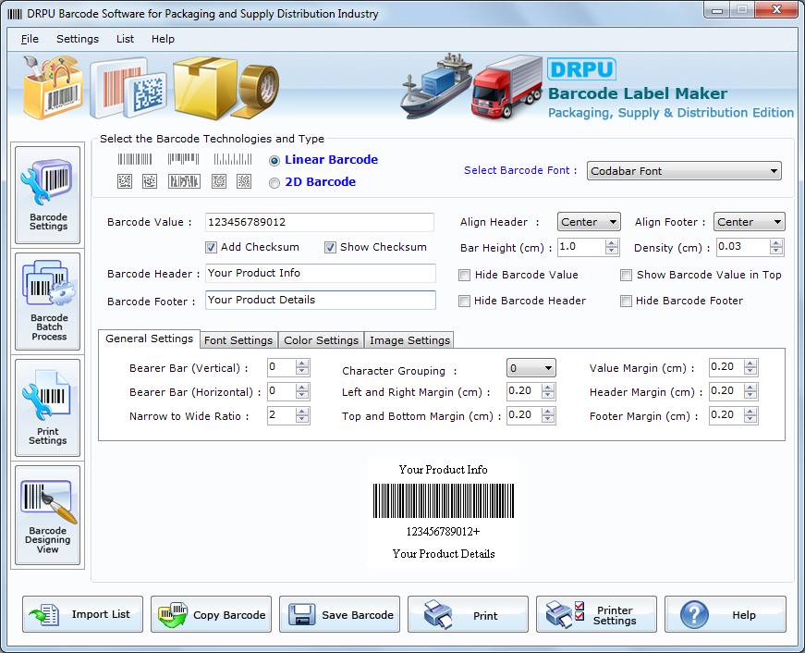
Task: Uncheck the Add Checksum option
Action: point(212,247)
